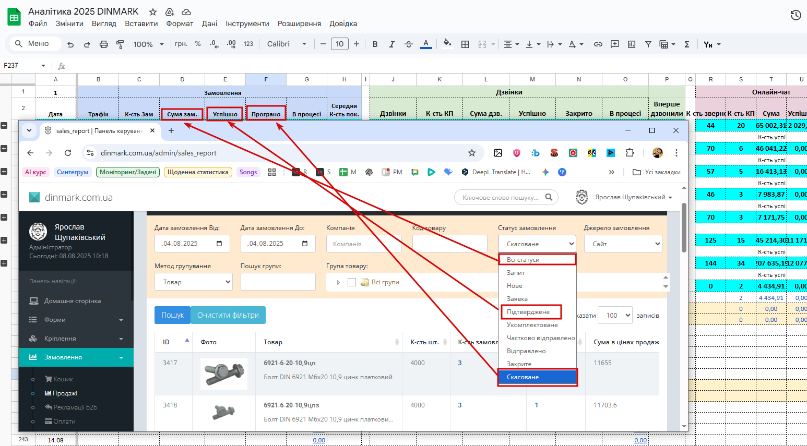Expand the Всі групи tree arrow

pos(338,282)
